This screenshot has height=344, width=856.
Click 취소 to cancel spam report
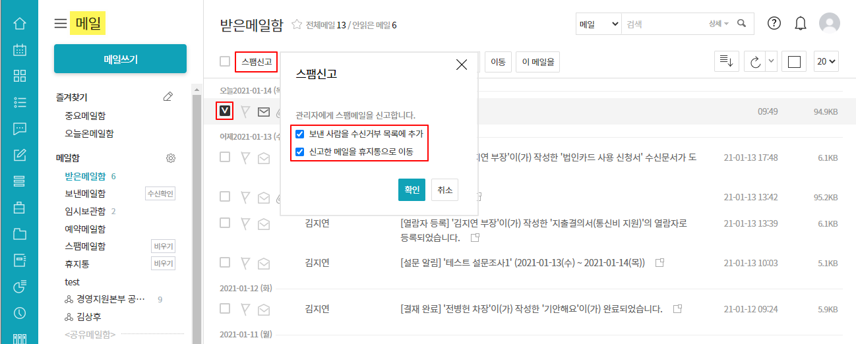click(445, 189)
